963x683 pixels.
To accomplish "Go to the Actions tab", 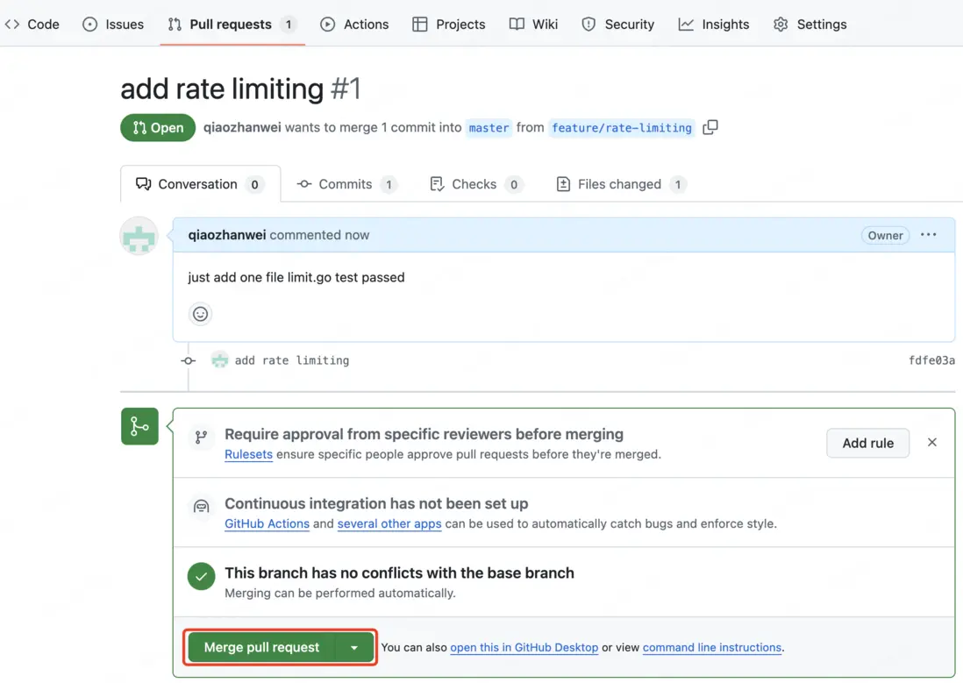I will (x=354, y=25).
